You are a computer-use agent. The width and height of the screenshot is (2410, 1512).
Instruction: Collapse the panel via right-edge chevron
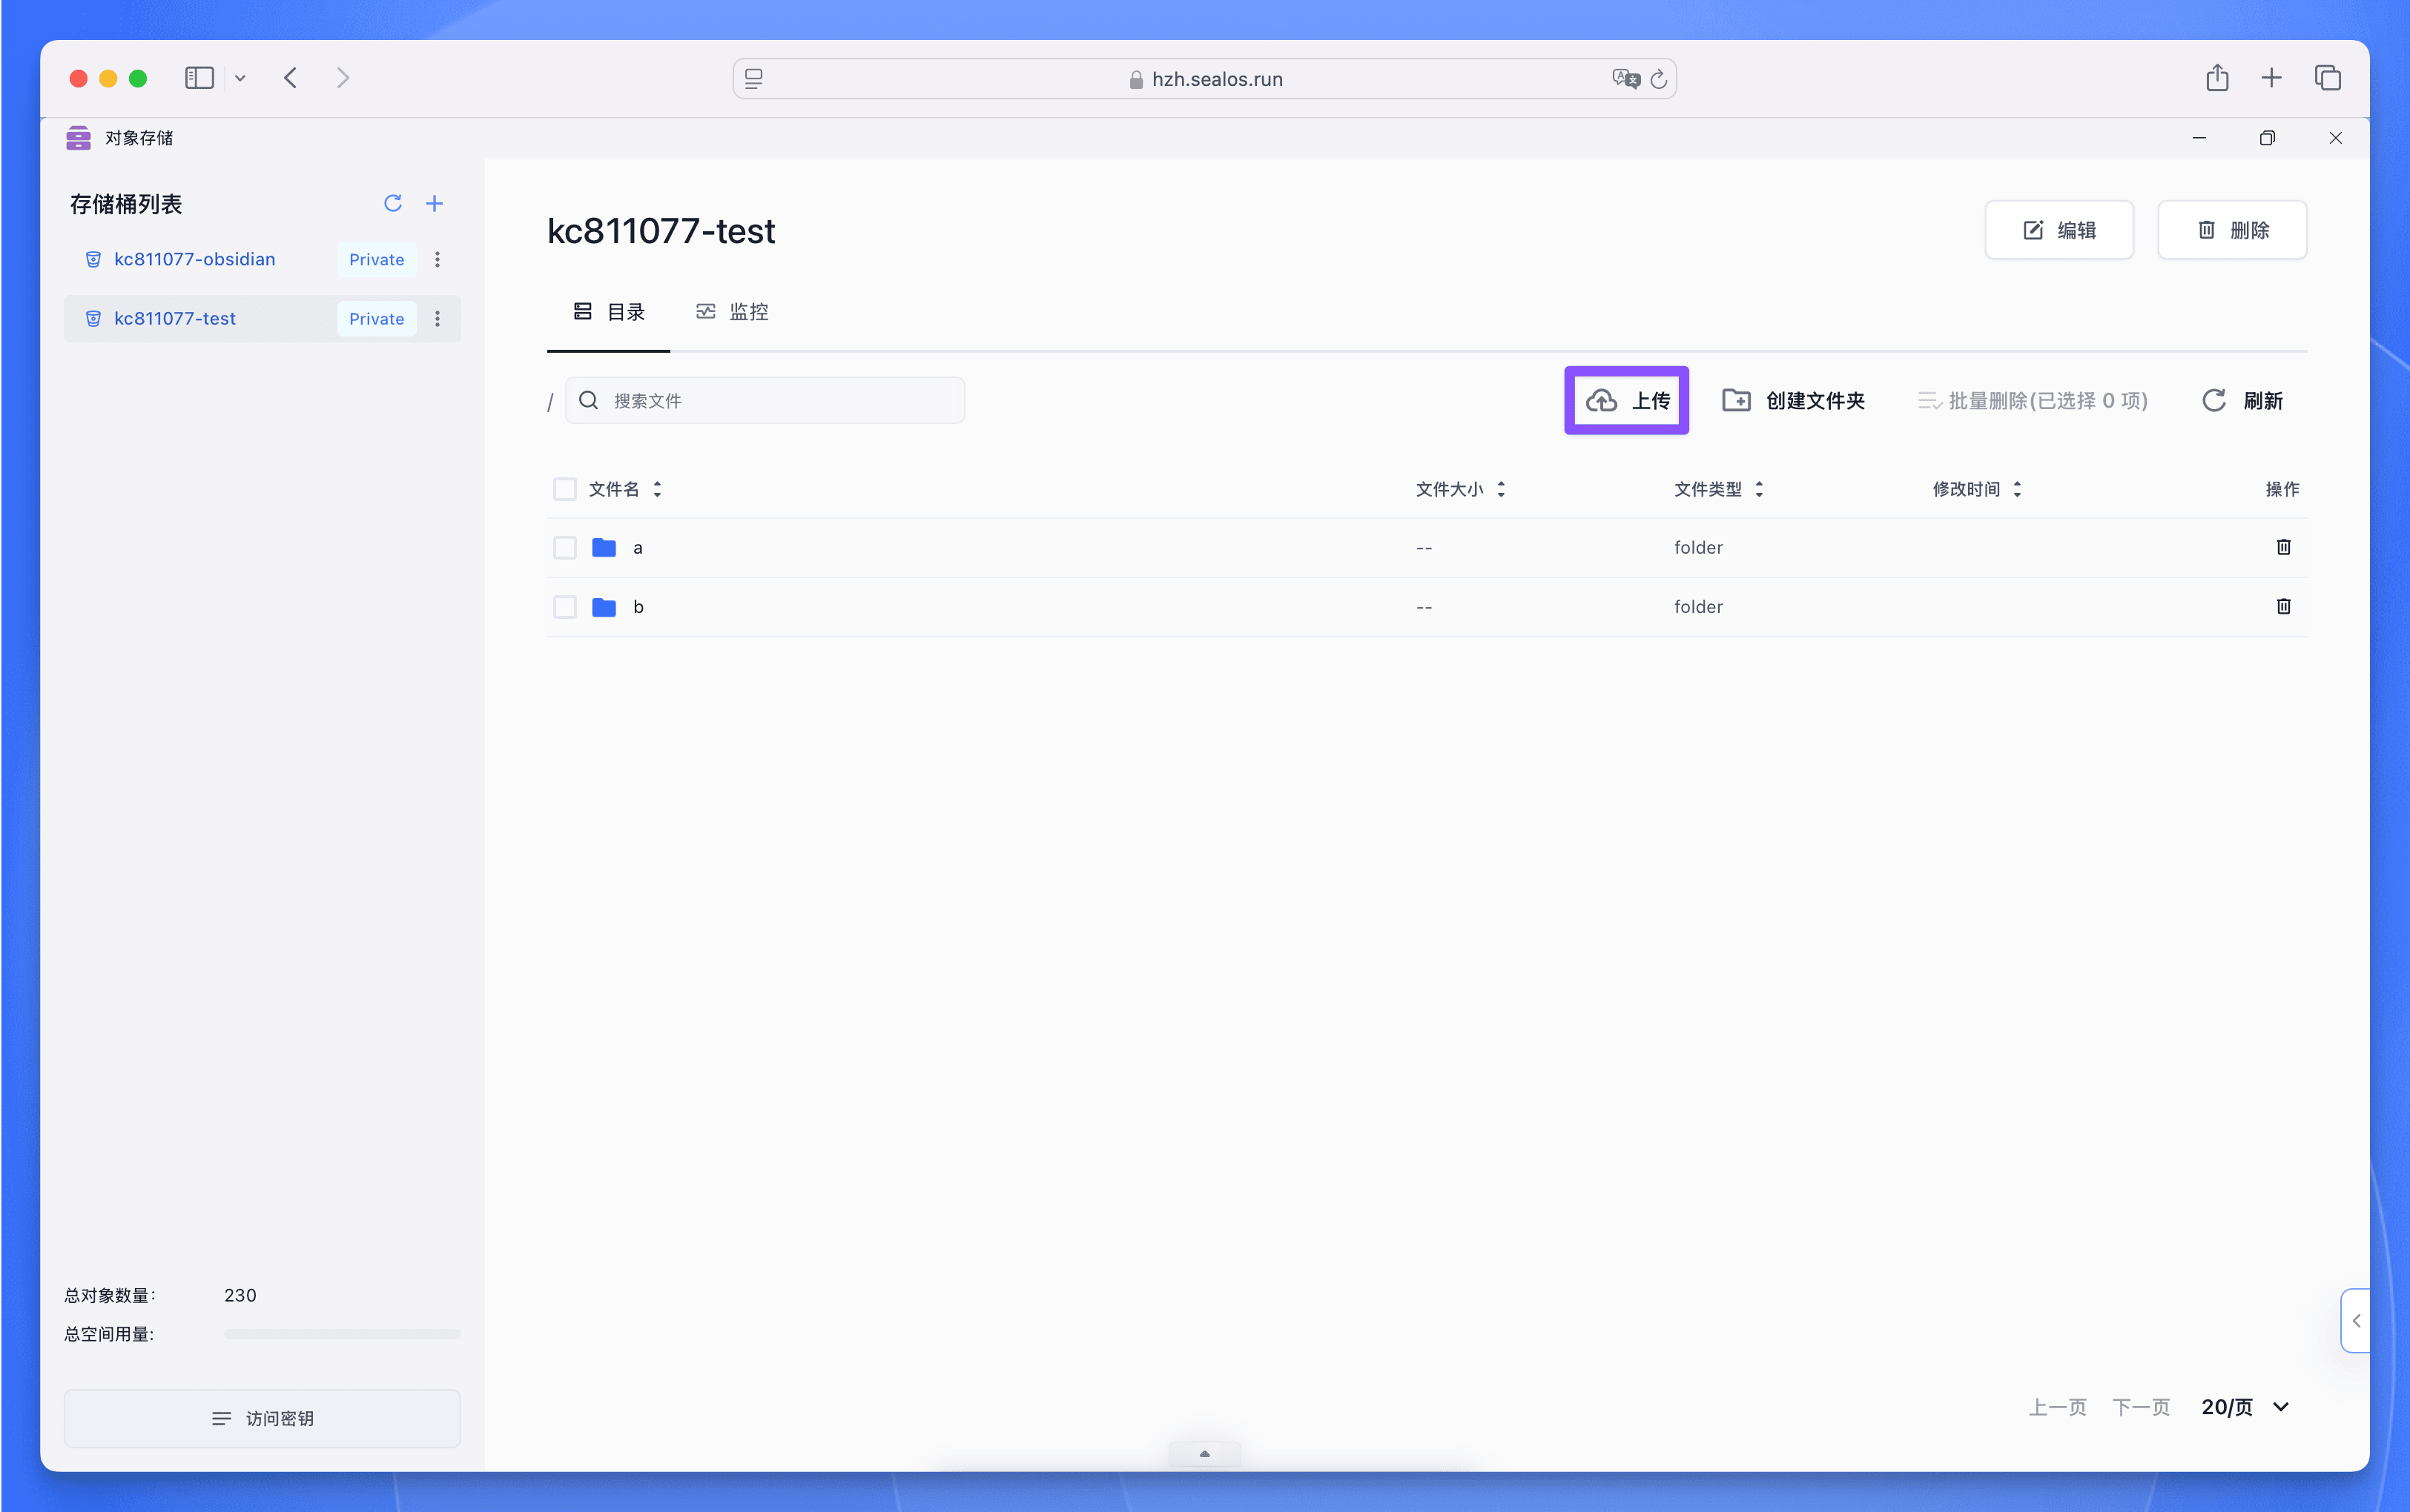coord(2358,1320)
